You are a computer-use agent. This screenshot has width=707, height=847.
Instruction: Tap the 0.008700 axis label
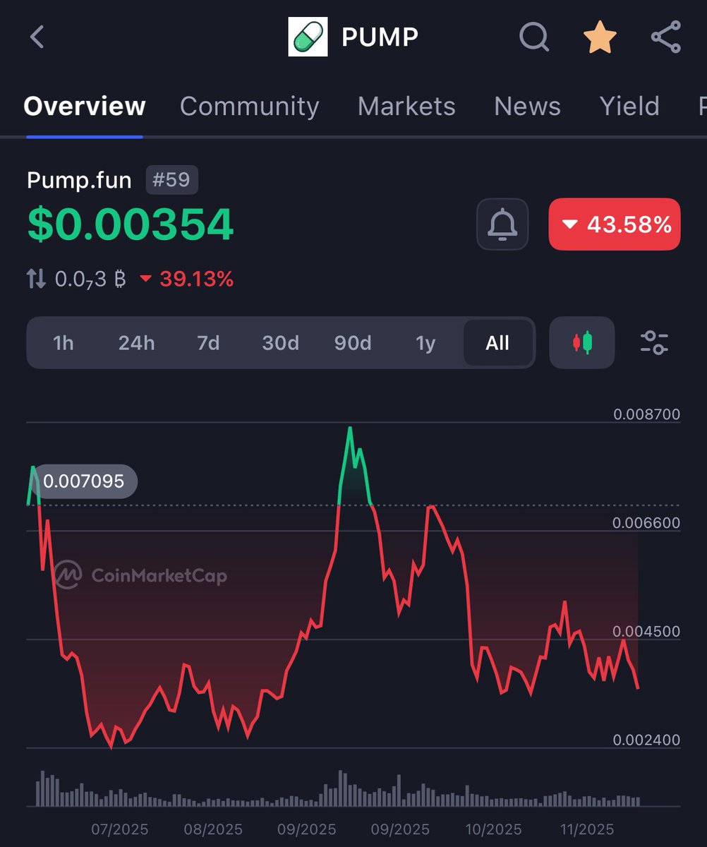(646, 414)
